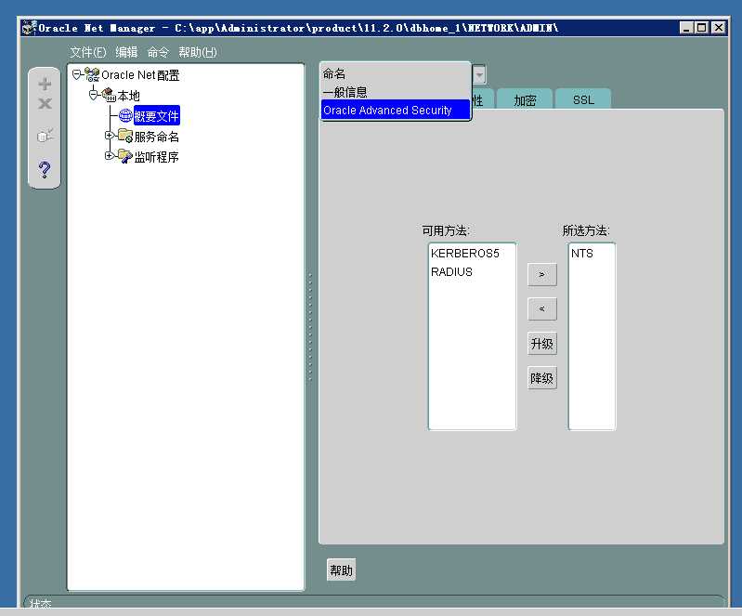Screen dimensions: 742x616
Task: Click the 本地 house icon
Action: click(109, 95)
